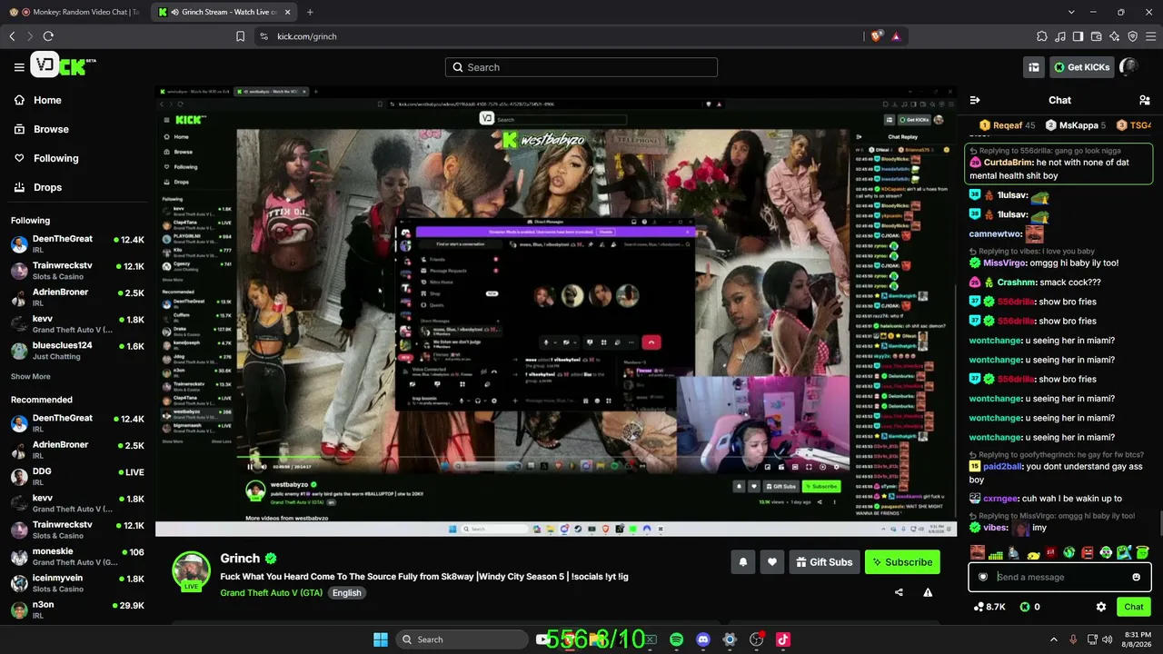Reload the current page
The height and width of the screenshot is (654, 1163).
point(48,36)
